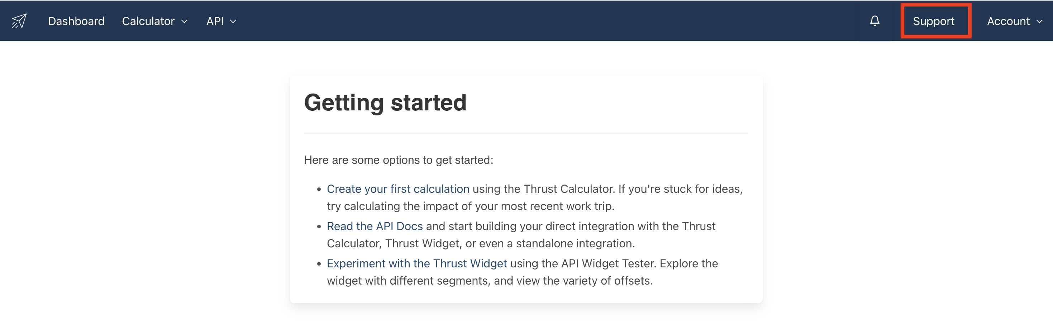Open the notifications bell
This screenshot has width=1053, height=324.
(x=875, y=21)
